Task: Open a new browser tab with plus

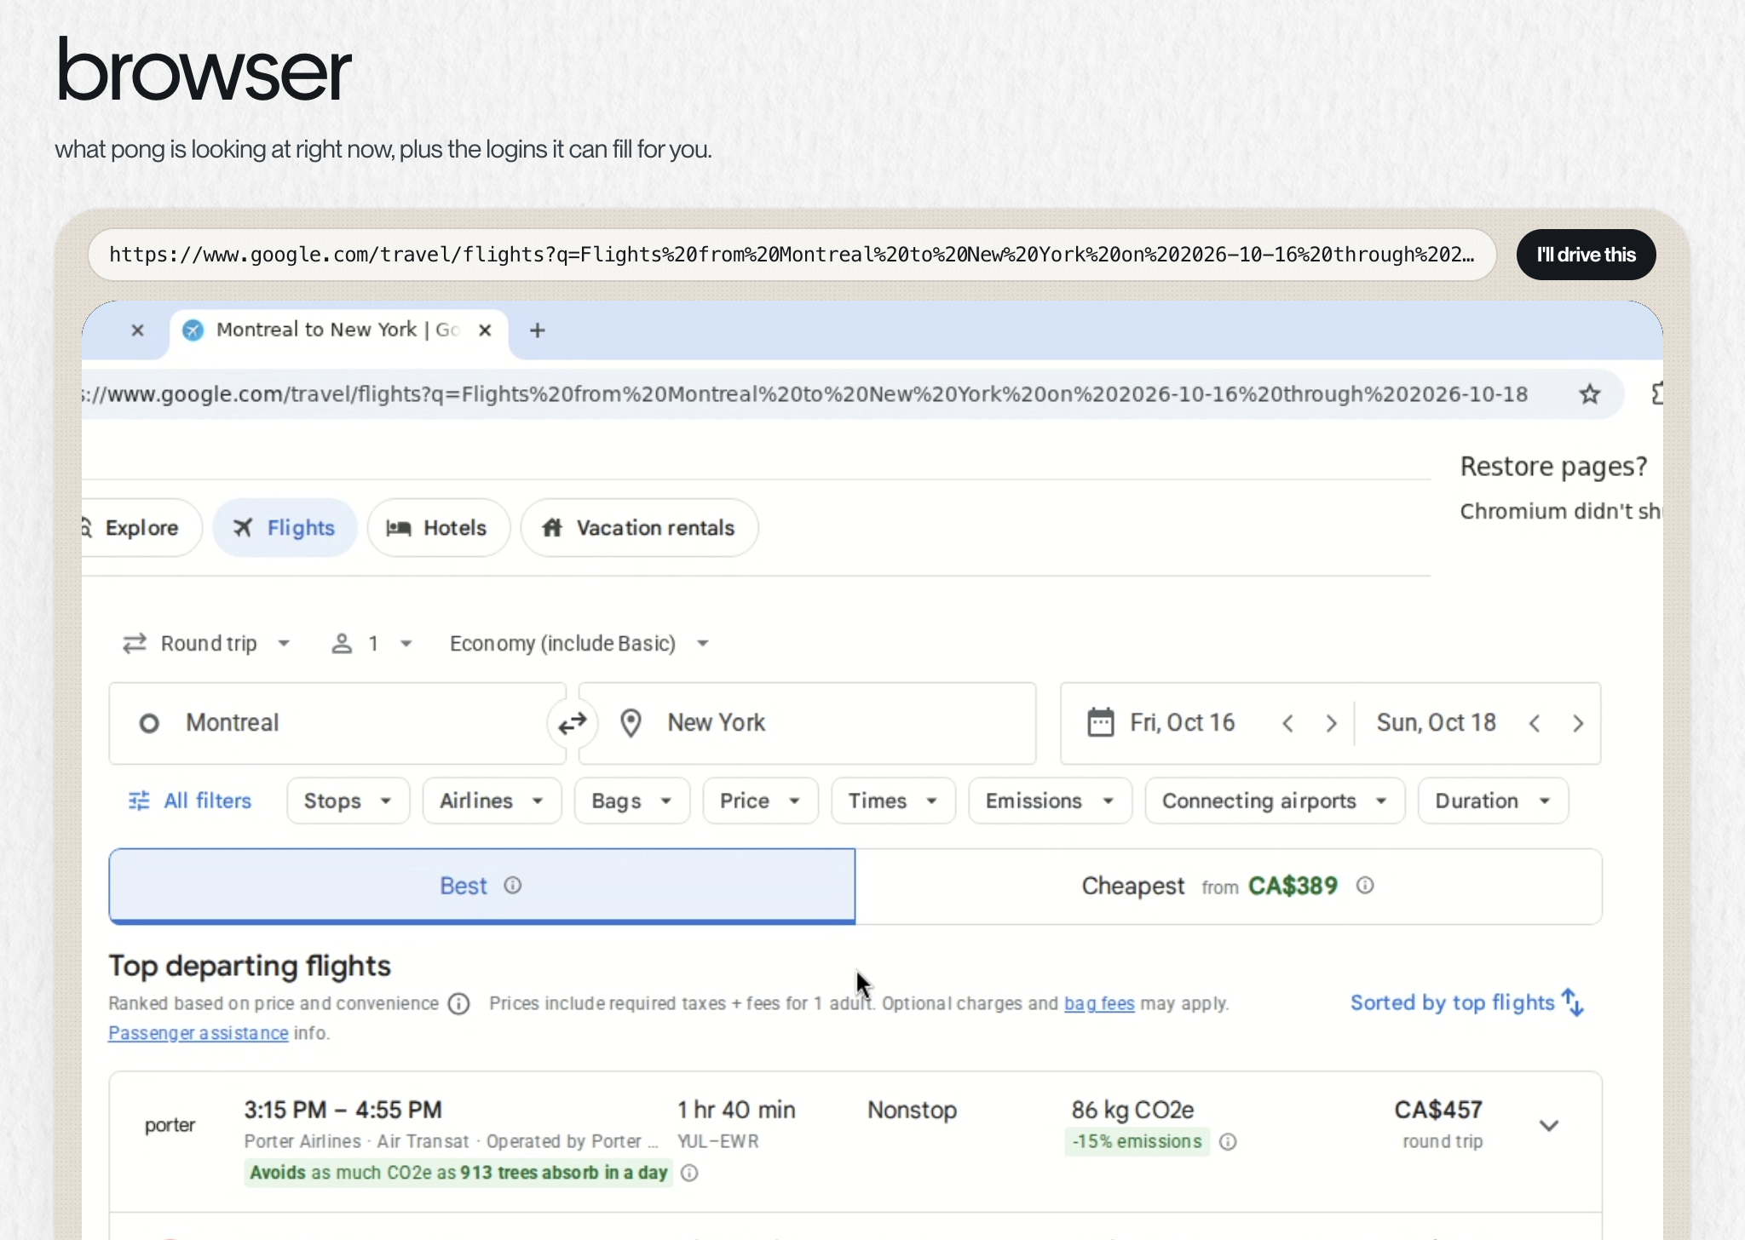Action: tap(537, 330)
